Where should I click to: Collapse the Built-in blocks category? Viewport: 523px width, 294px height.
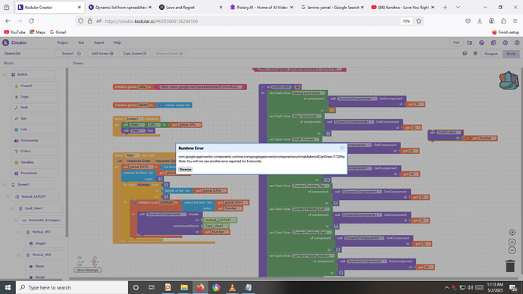point(5,75)
